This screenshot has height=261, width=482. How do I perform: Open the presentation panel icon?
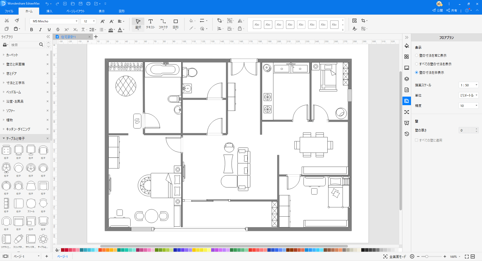click(x=407, y=123)
